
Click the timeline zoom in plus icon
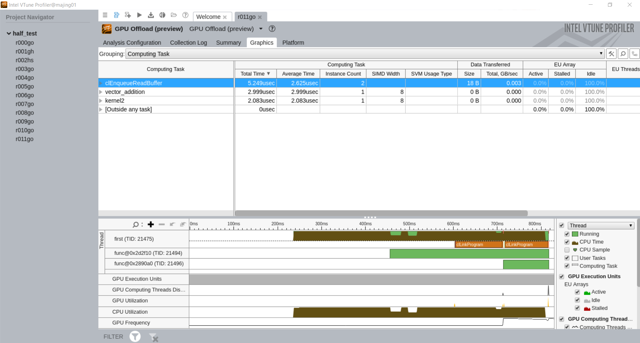[x=151, y=224]
